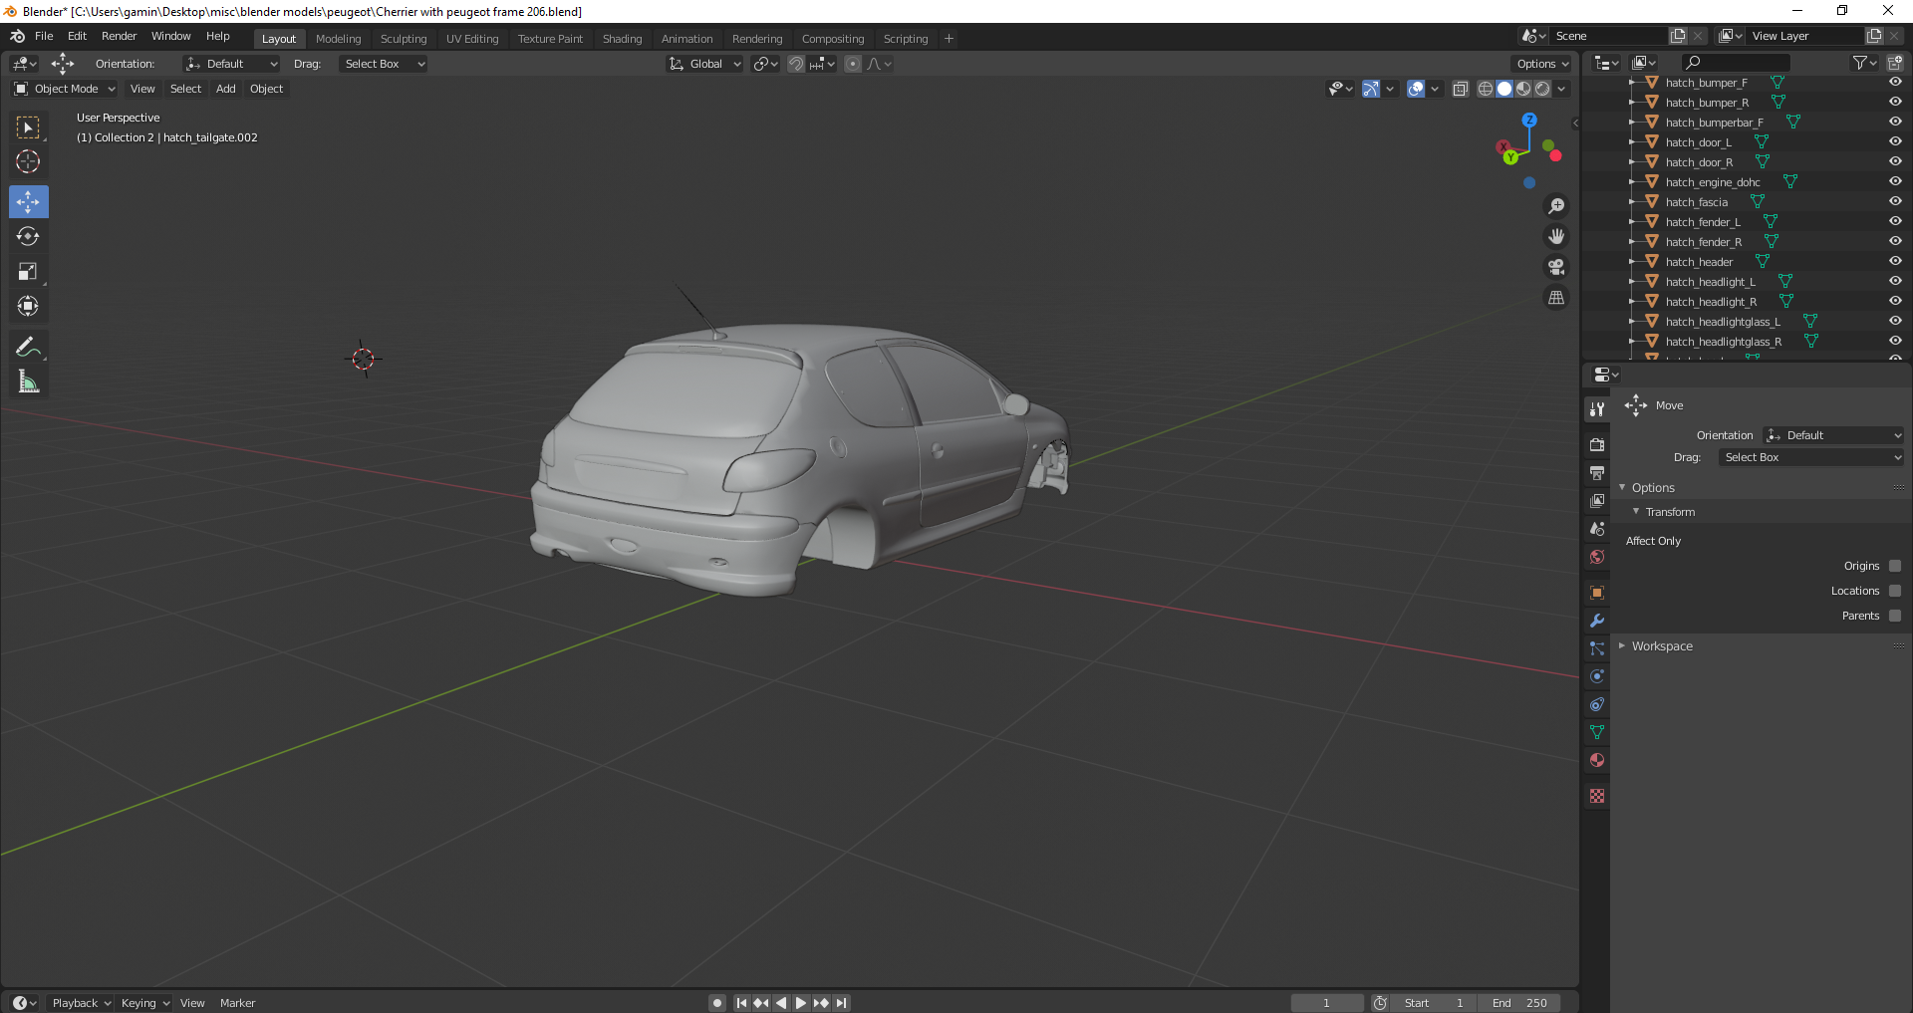
Task: Enable the Parents checkbox
Action: pyautogui.click(x=1895, y=616)
